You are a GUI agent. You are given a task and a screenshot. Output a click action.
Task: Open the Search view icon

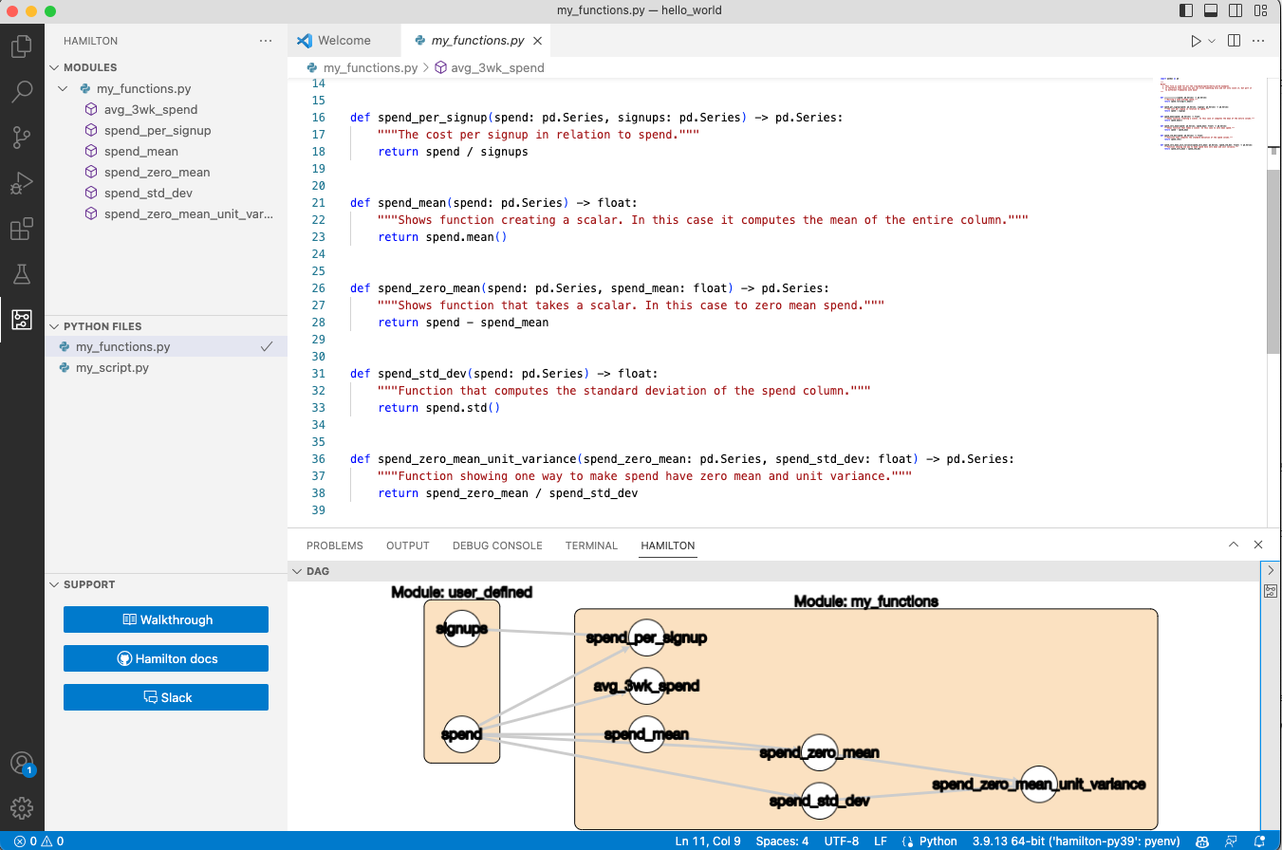pyautogui.click(x=22, y=92)
